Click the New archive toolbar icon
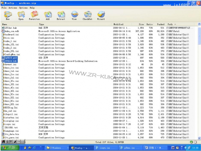This screenshot has height=151, width=201. 8,16
